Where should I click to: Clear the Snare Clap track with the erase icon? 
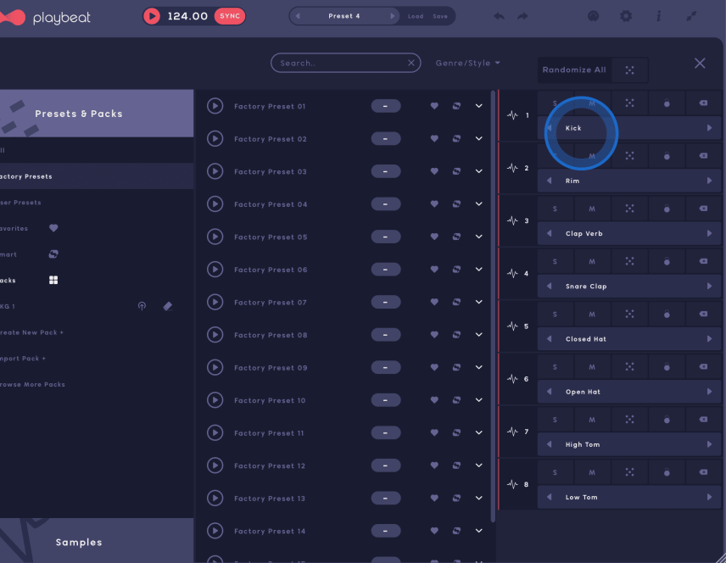703,260
